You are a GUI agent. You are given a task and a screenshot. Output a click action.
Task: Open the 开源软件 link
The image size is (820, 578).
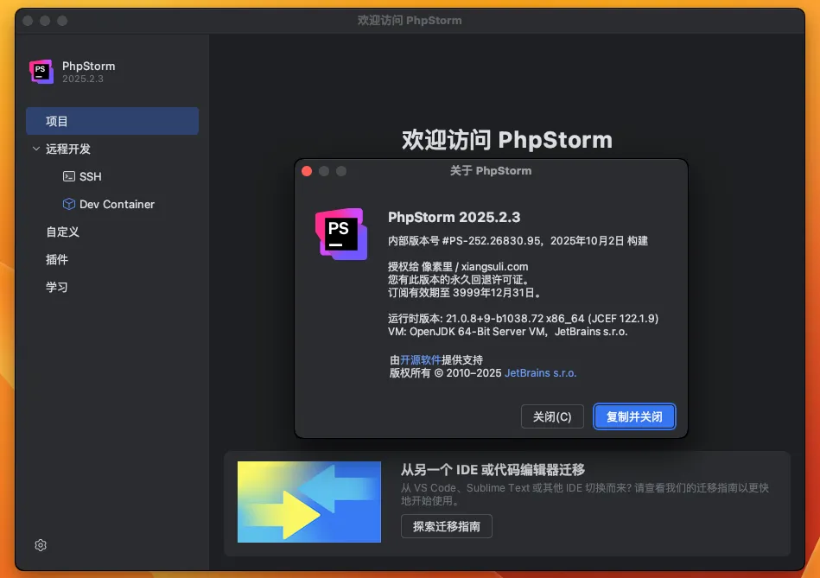click(x=421, y=359)
